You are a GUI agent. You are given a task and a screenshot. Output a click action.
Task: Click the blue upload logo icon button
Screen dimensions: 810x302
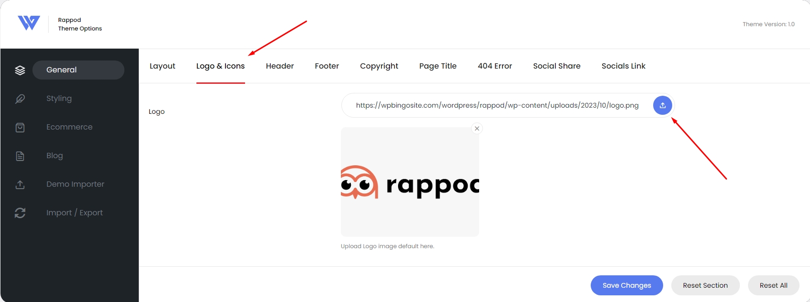pos(662,105)
